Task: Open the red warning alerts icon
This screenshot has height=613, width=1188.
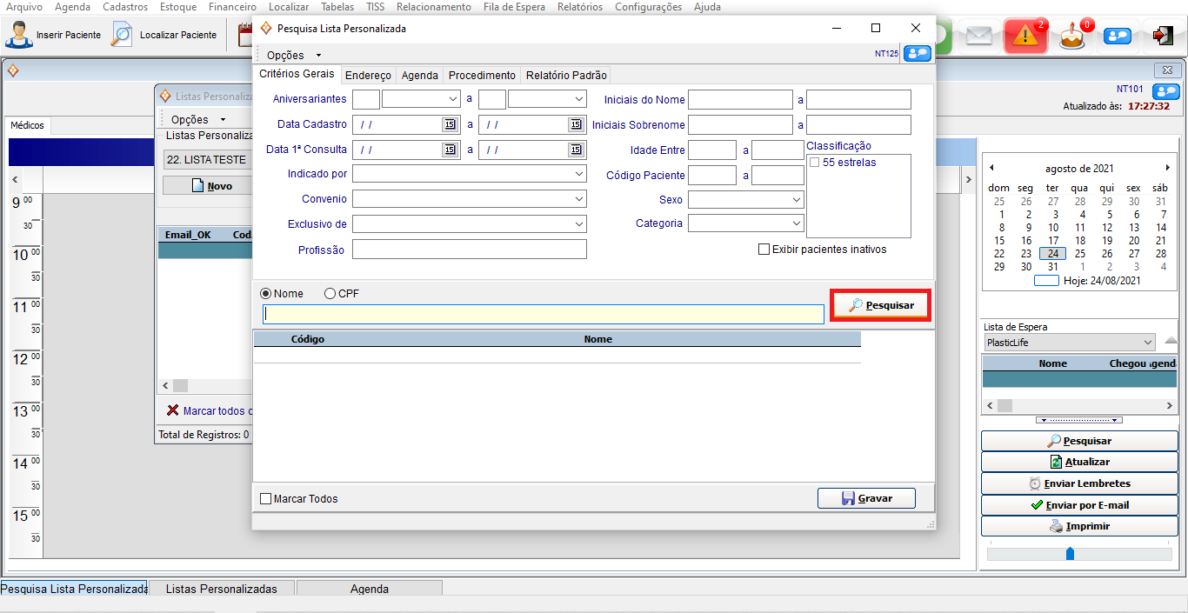Action: pyautogui.click(x=1025, y=36)
